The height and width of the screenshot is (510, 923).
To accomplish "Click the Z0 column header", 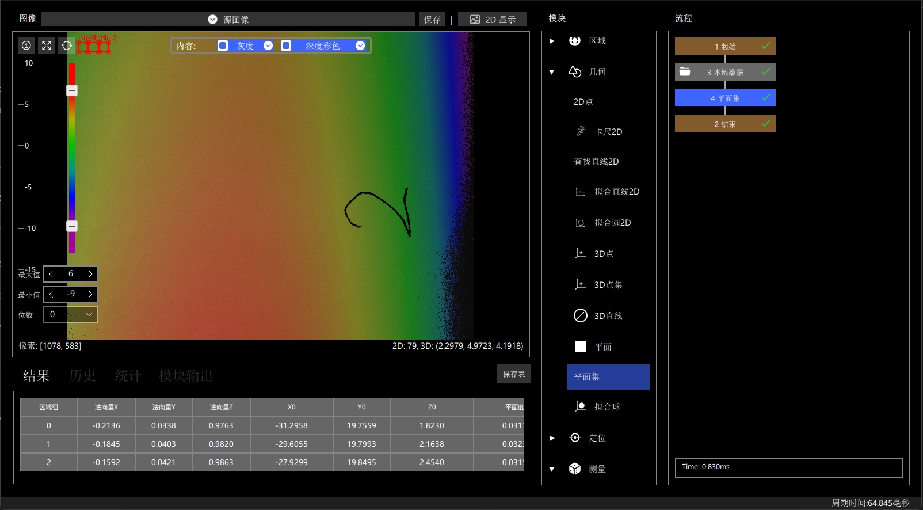I will [432, 407].
